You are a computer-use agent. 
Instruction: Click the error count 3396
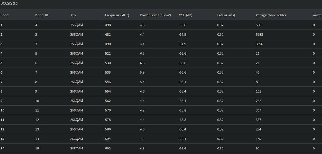click(259, 44)
